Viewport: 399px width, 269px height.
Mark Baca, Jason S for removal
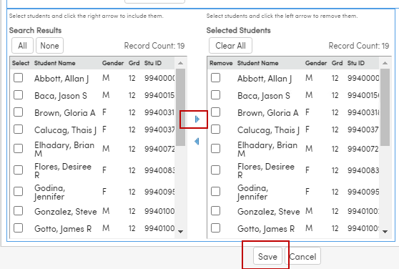(215, 95)
